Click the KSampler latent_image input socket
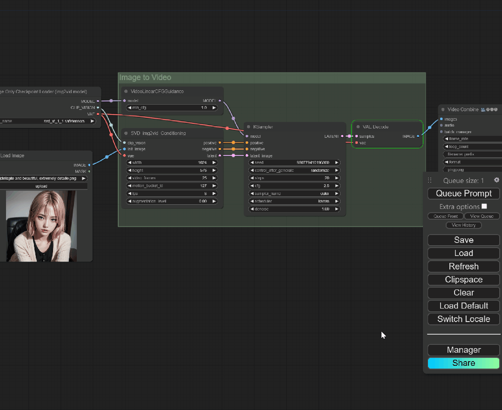The width and height of the screenshot is (502, 410). pos(247,156)
